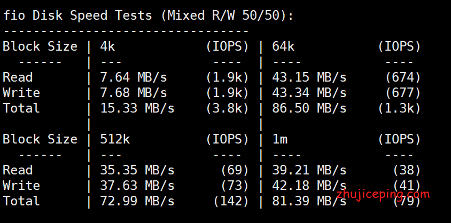
Task: Click the 1m read speed 39.21 MB/s
Action: pyautogui.click(x=309, y=170)
